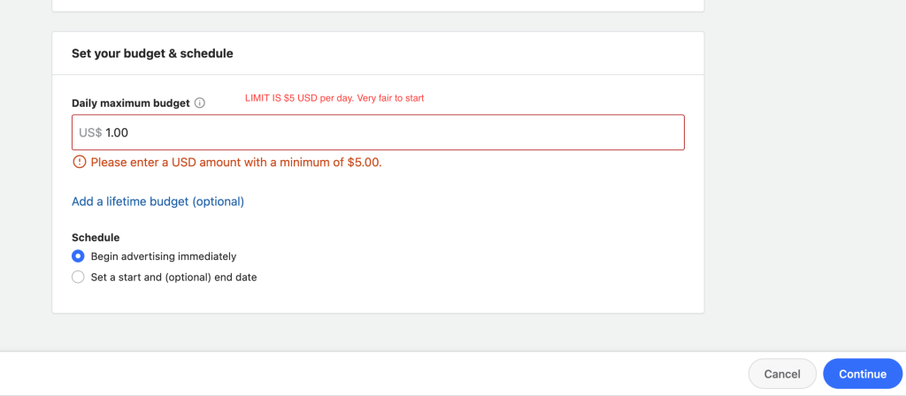Click the info icon beside Daily maximum budget
906x396 pixels.
click(200, 103)
